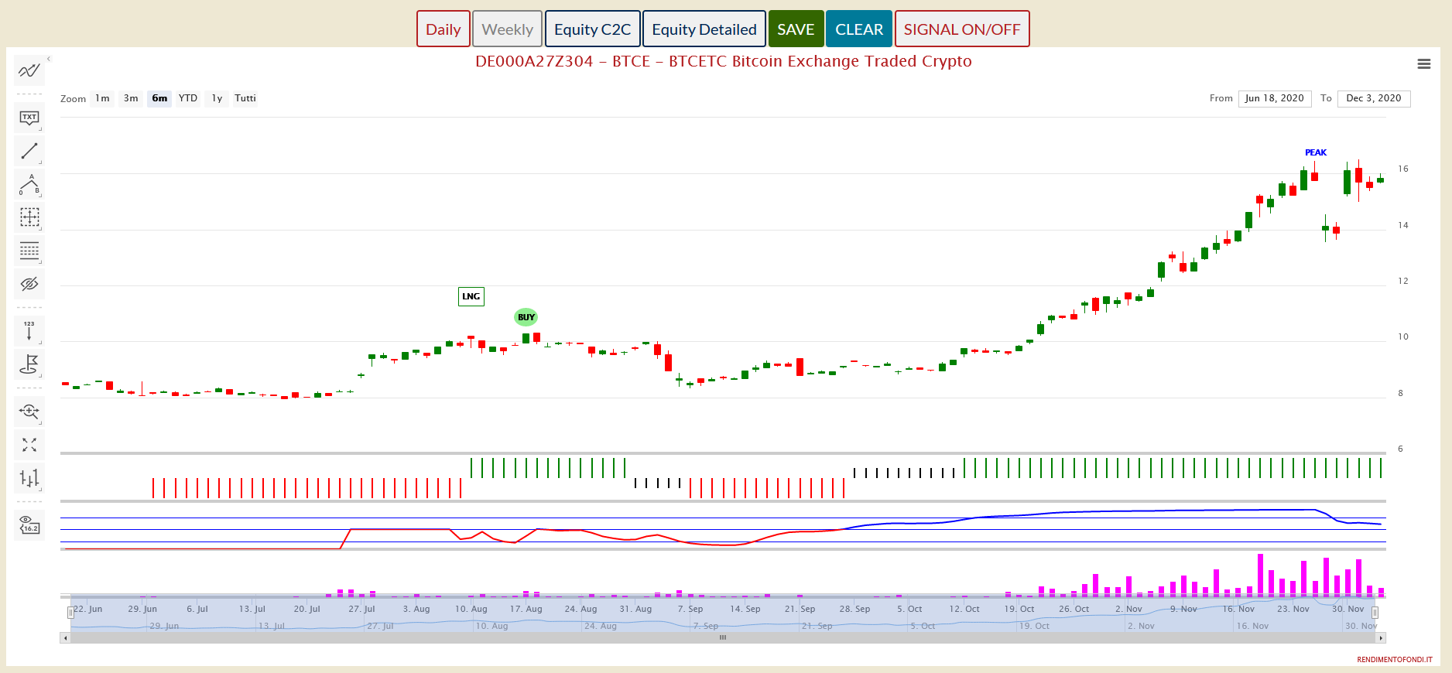Screen dimensions: 1452x673
Task: Toggle the current price indicator icon
Action: (x=29, y=525)
